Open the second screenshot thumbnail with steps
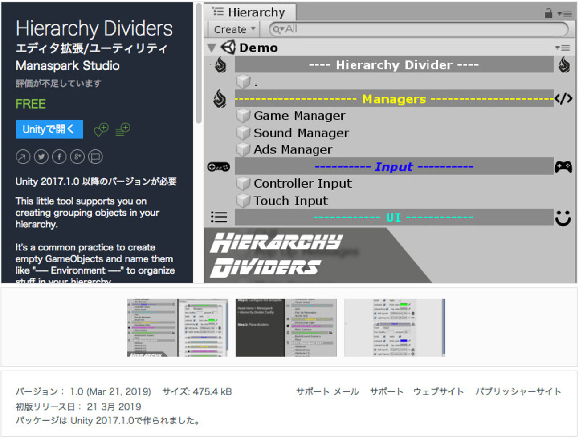579x439 pixels. (286, 327)
